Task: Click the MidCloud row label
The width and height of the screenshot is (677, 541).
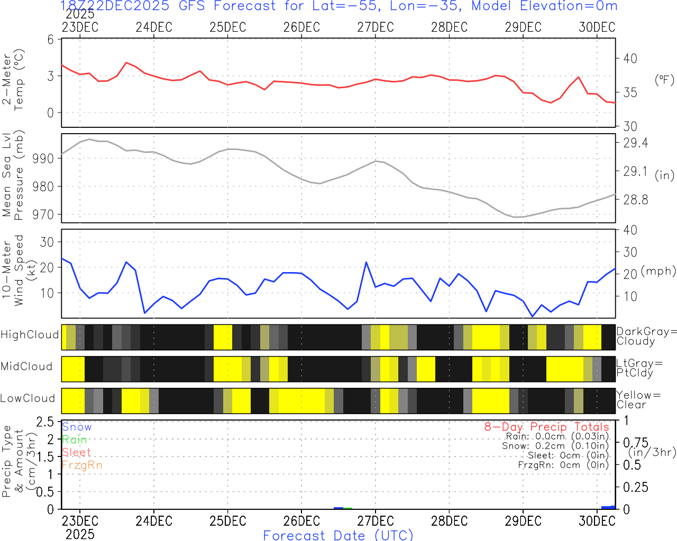Action: [x=26, y=367]
